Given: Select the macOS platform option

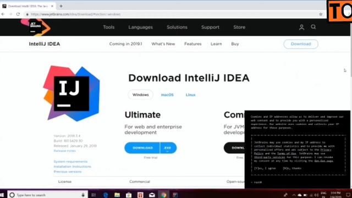Looking at the screenshot, I should pos(167,95).
